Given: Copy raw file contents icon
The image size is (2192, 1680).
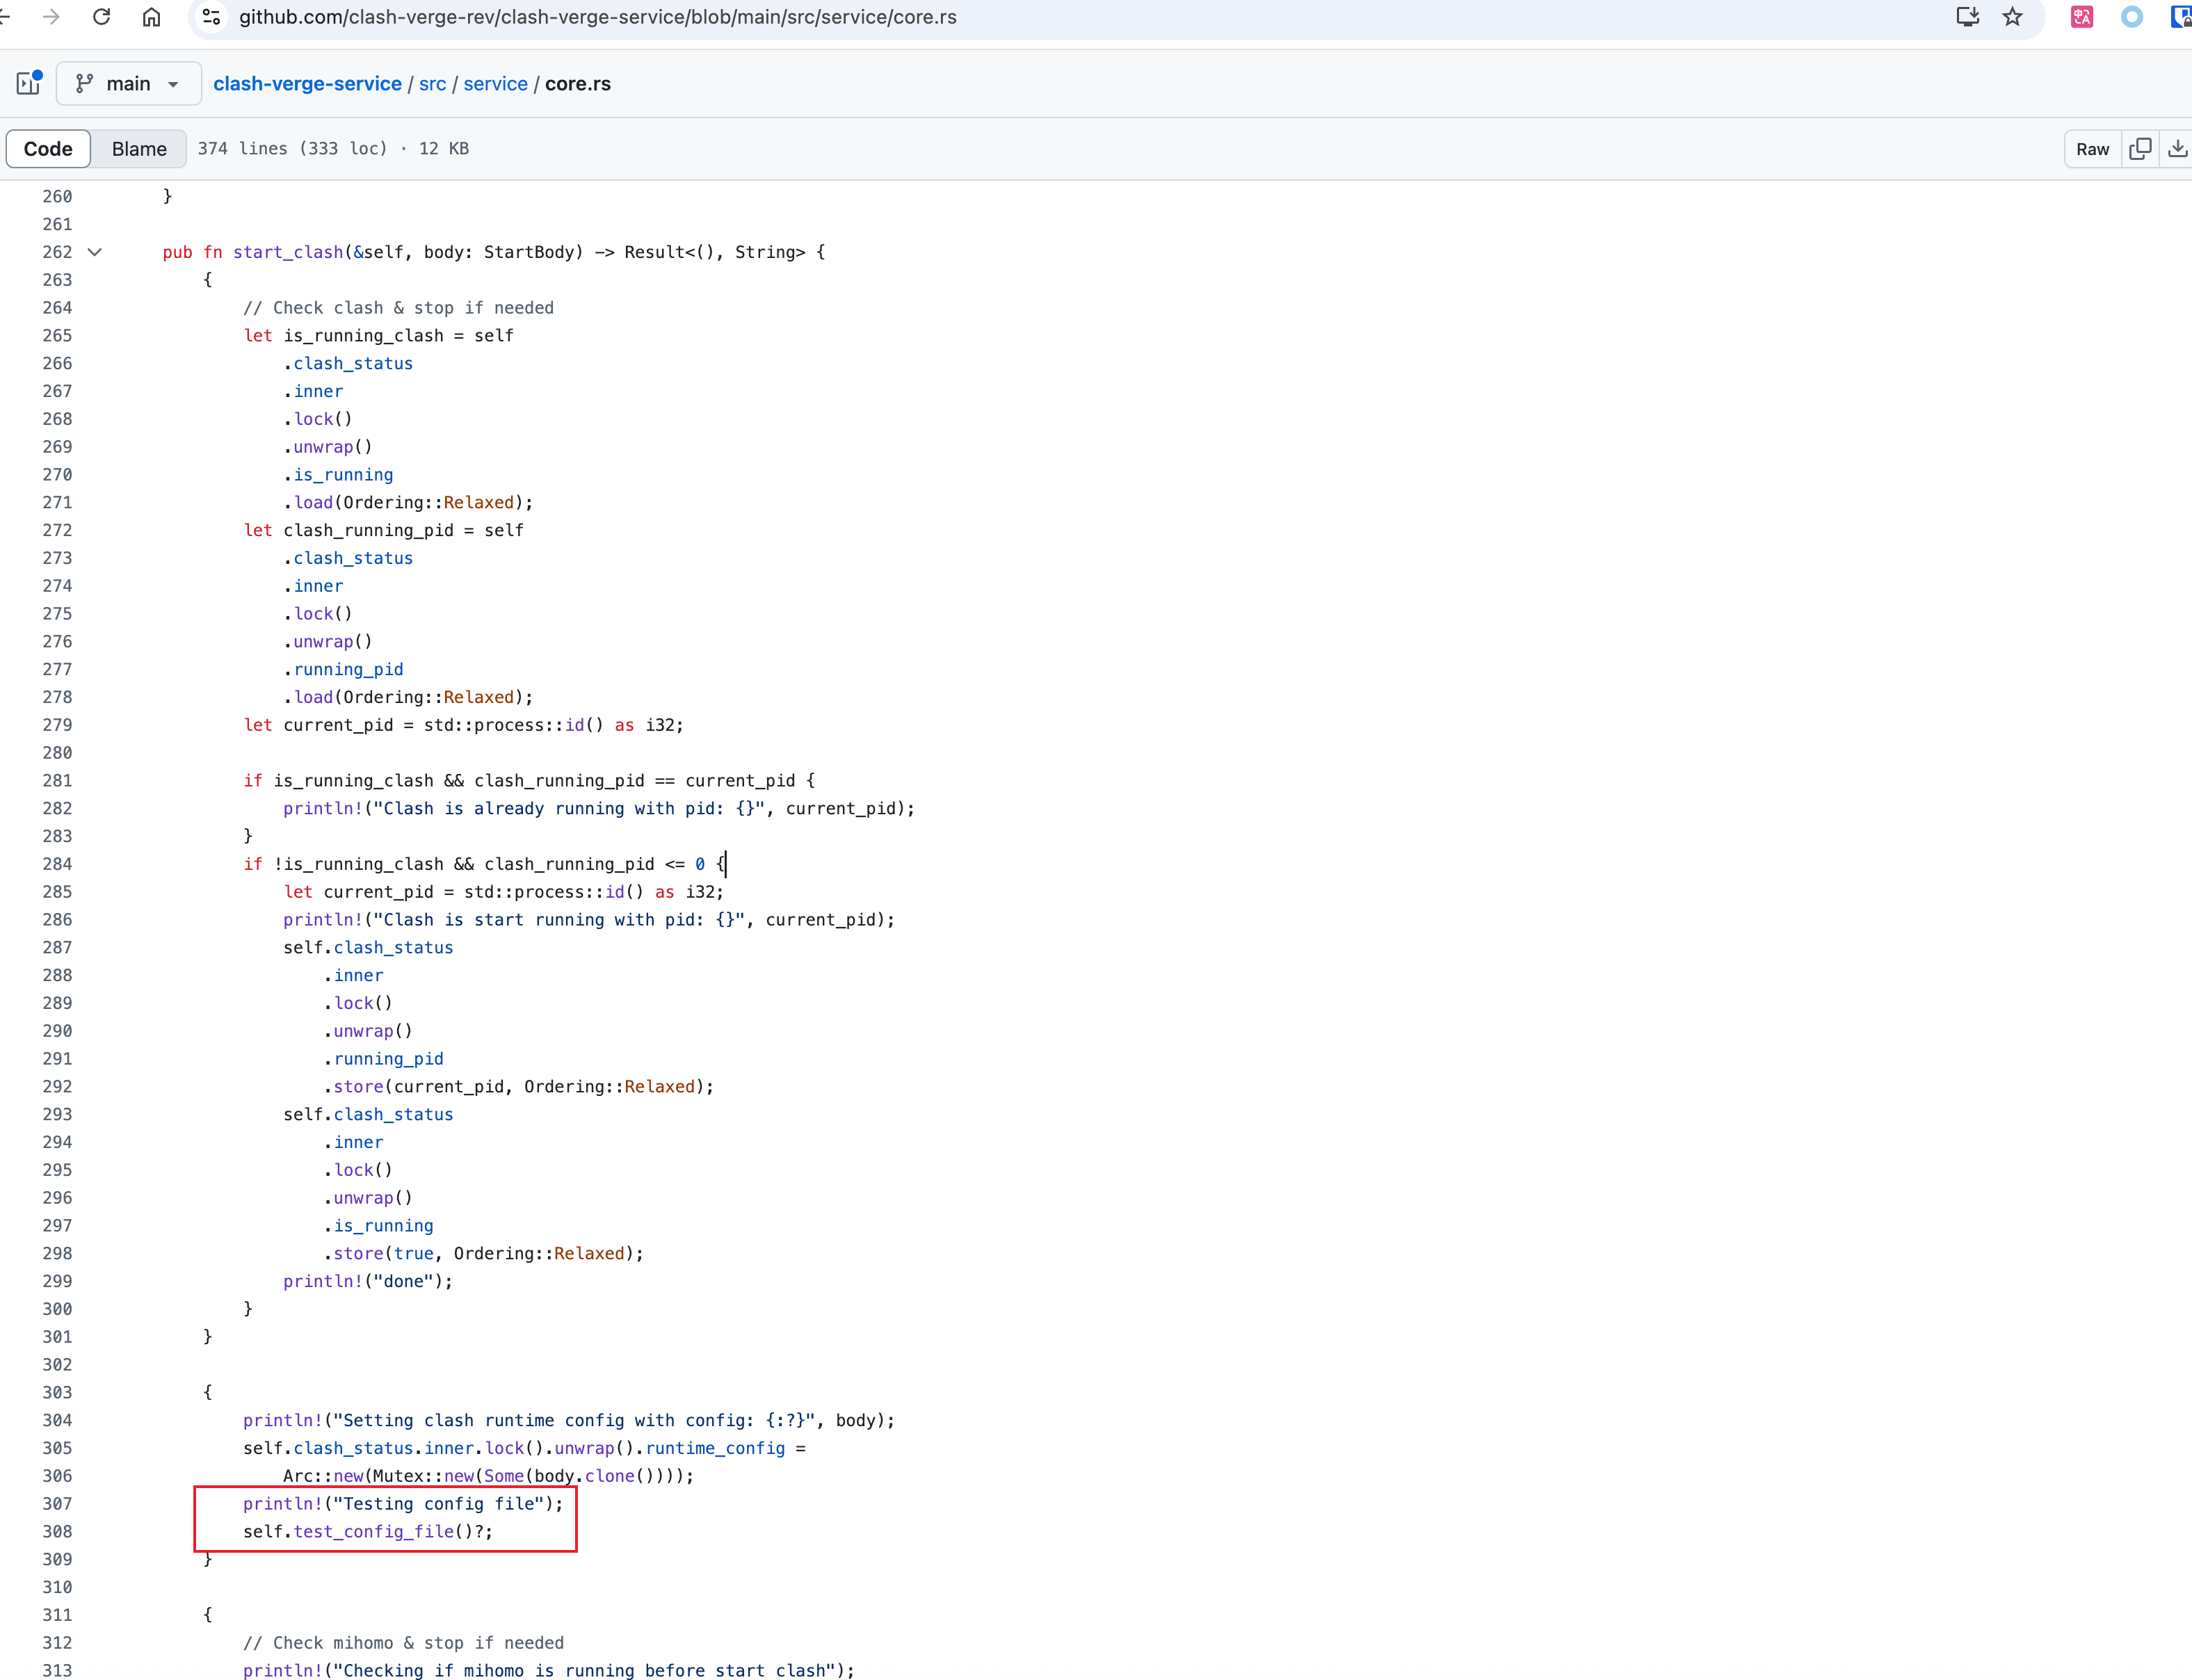Looking at the screenshot, I should 2140,149.
